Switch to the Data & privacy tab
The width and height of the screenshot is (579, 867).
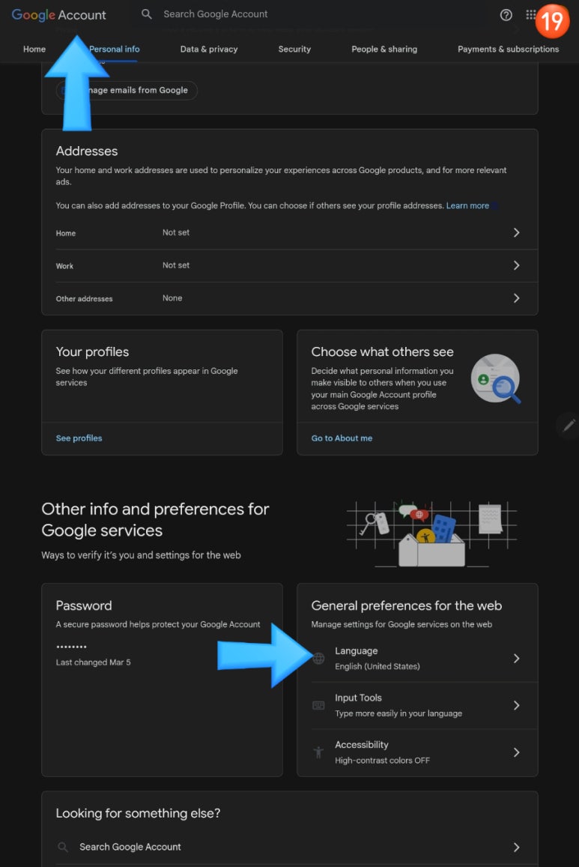tap(209, 49)
